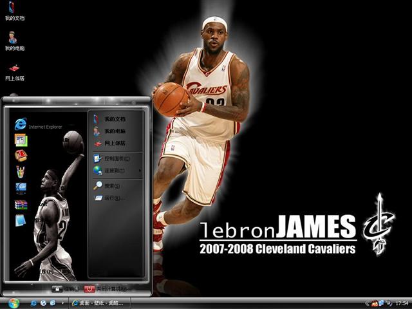This screenshot has height=309, width=412.
Task: Click the 17:54 taskbar clock
Action: tap(402, 303)
